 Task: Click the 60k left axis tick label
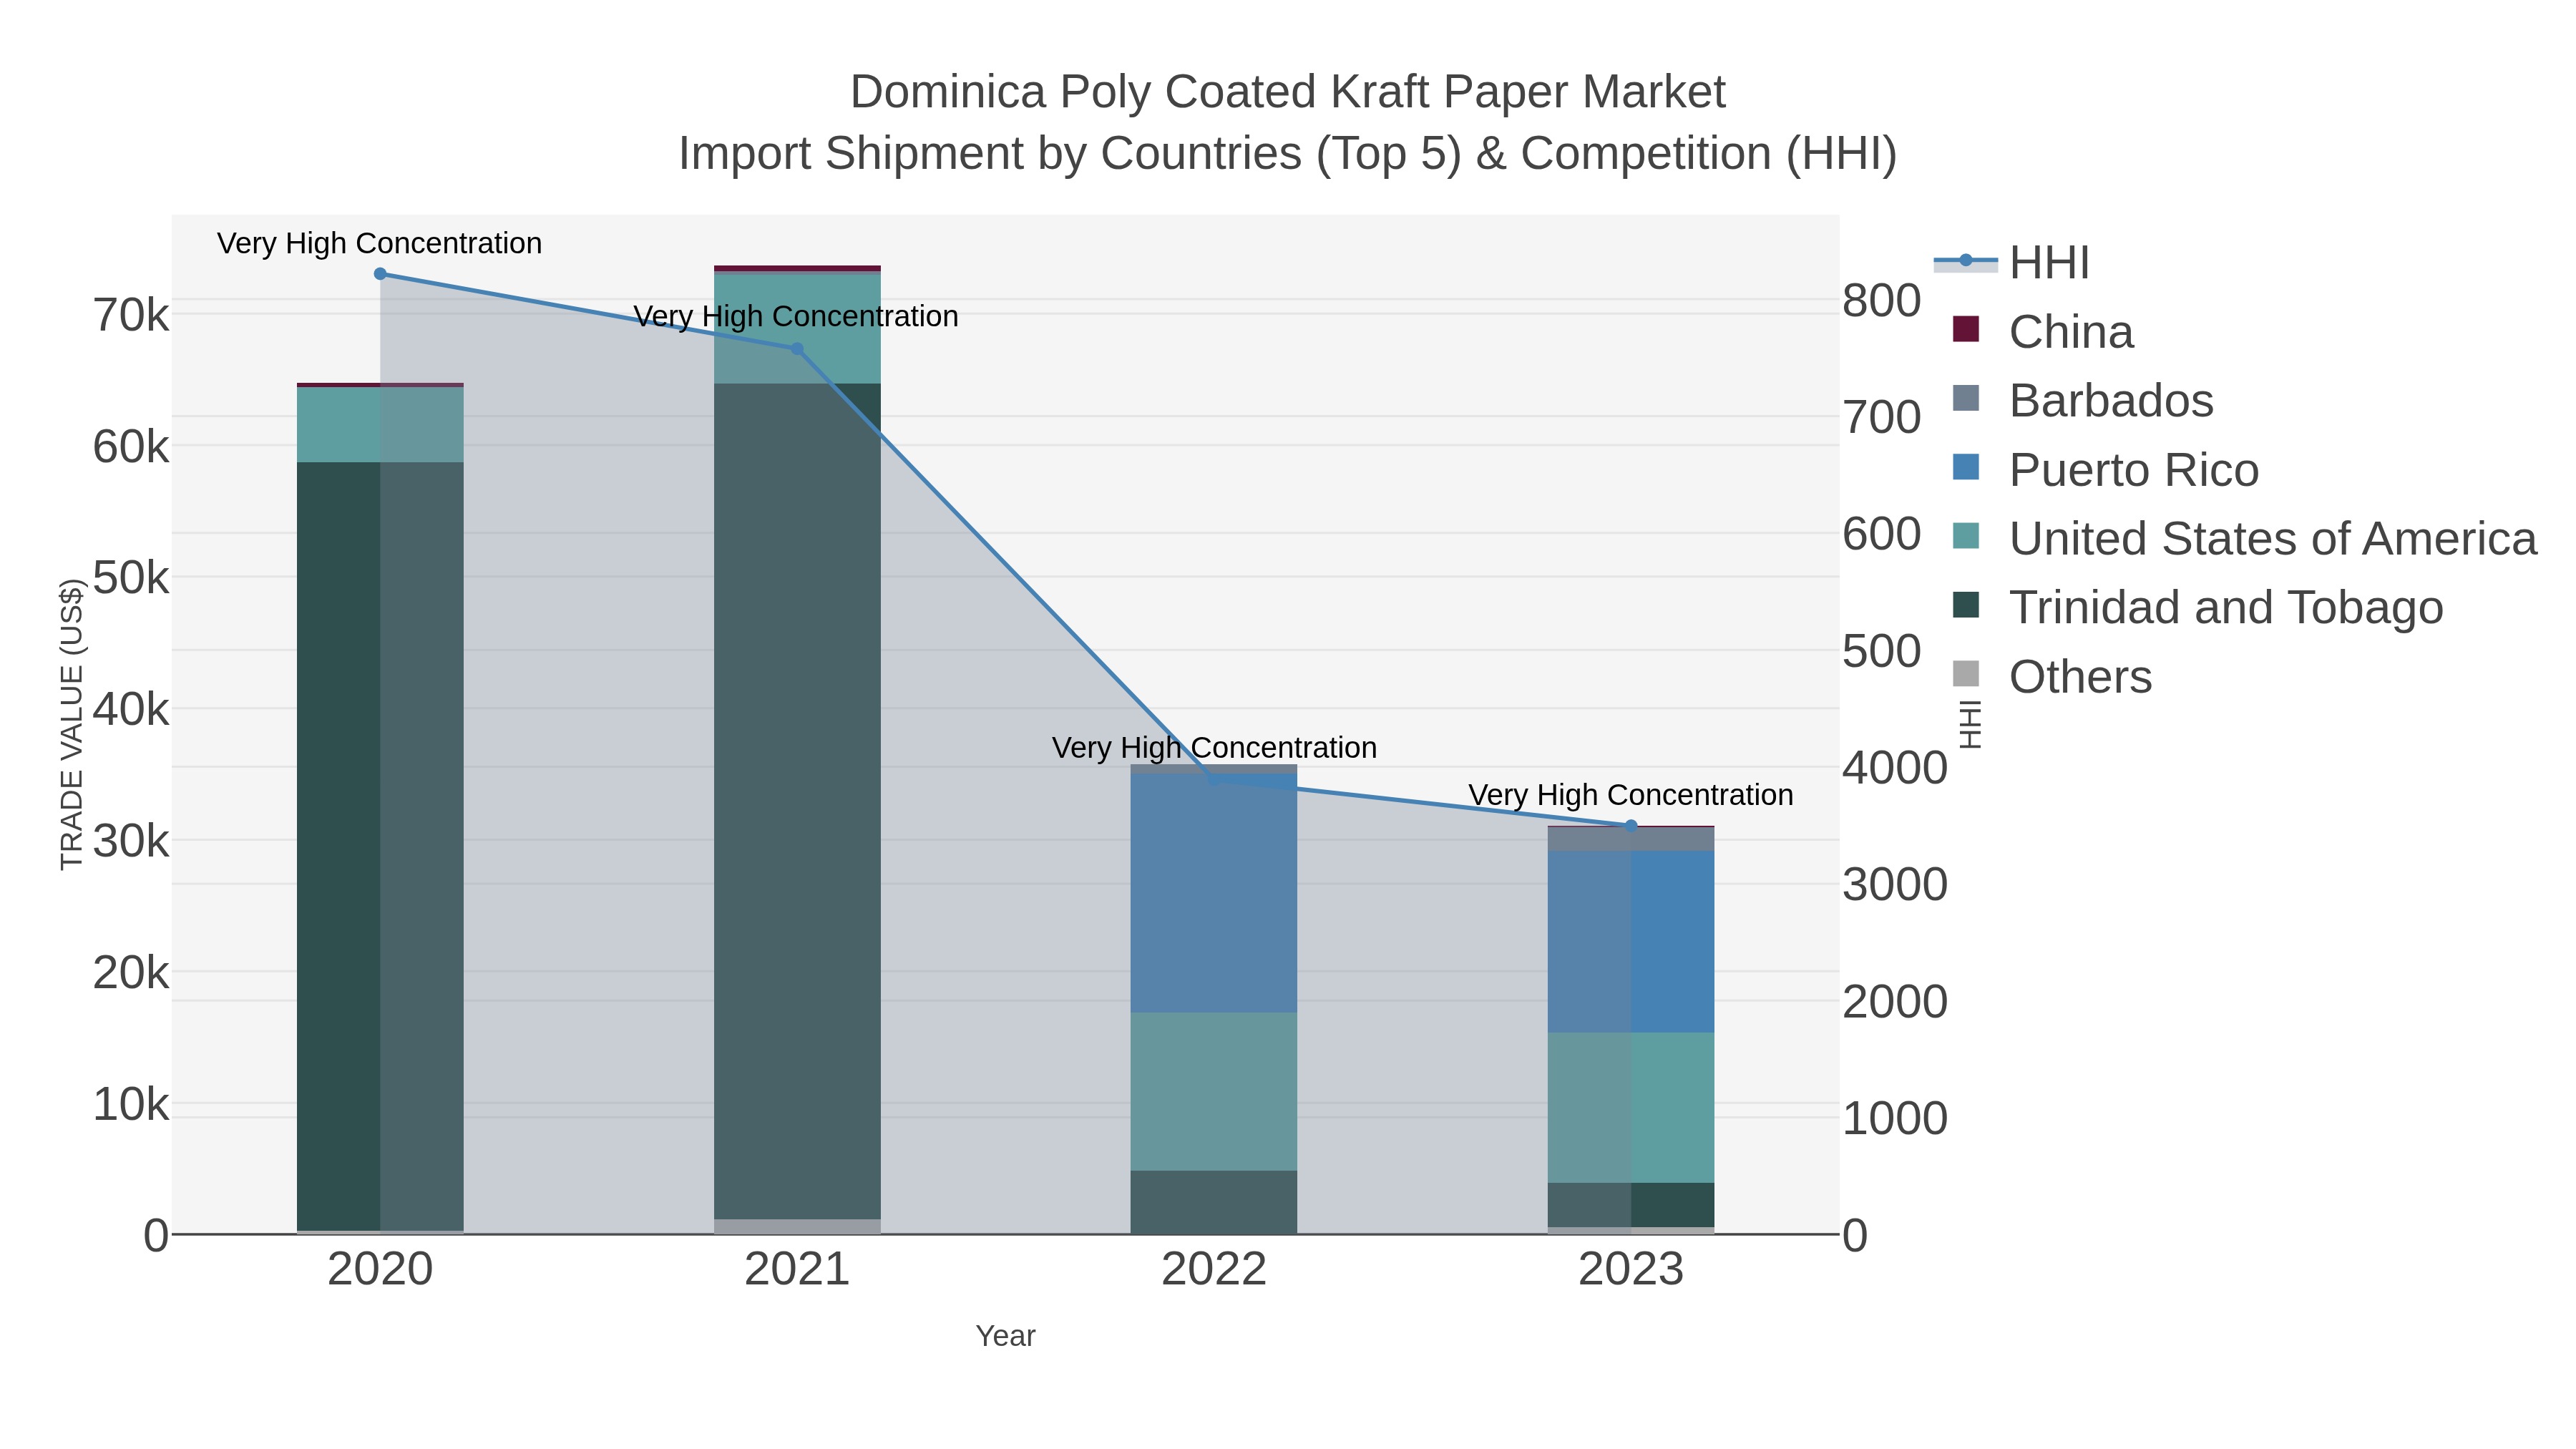pos(131,447)
